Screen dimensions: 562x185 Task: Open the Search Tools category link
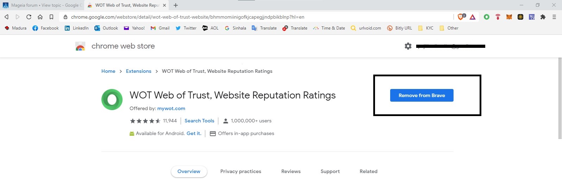pyautogui.click(x=199, y=121)
